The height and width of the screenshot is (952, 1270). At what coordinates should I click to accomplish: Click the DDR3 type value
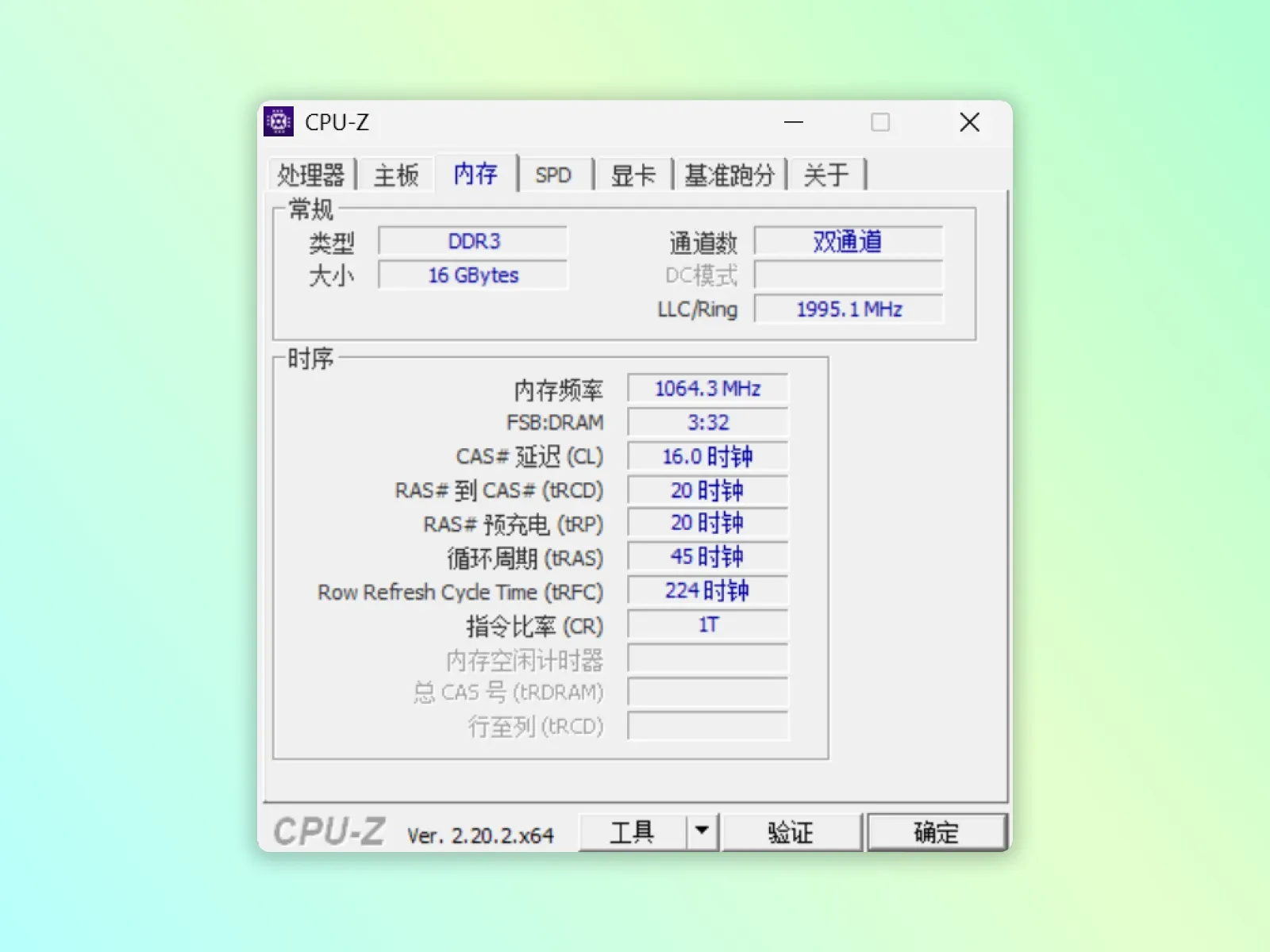pos(474,241)
